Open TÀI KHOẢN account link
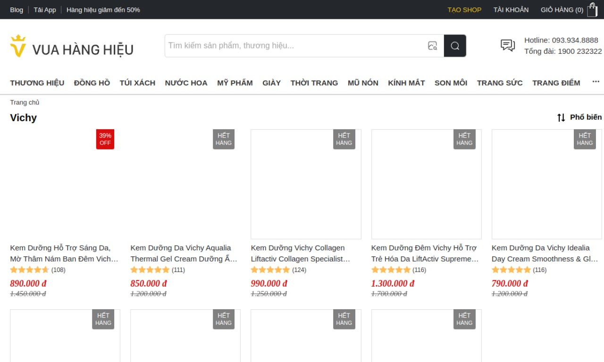Screen dimensions: 604x362 [511, 9]
